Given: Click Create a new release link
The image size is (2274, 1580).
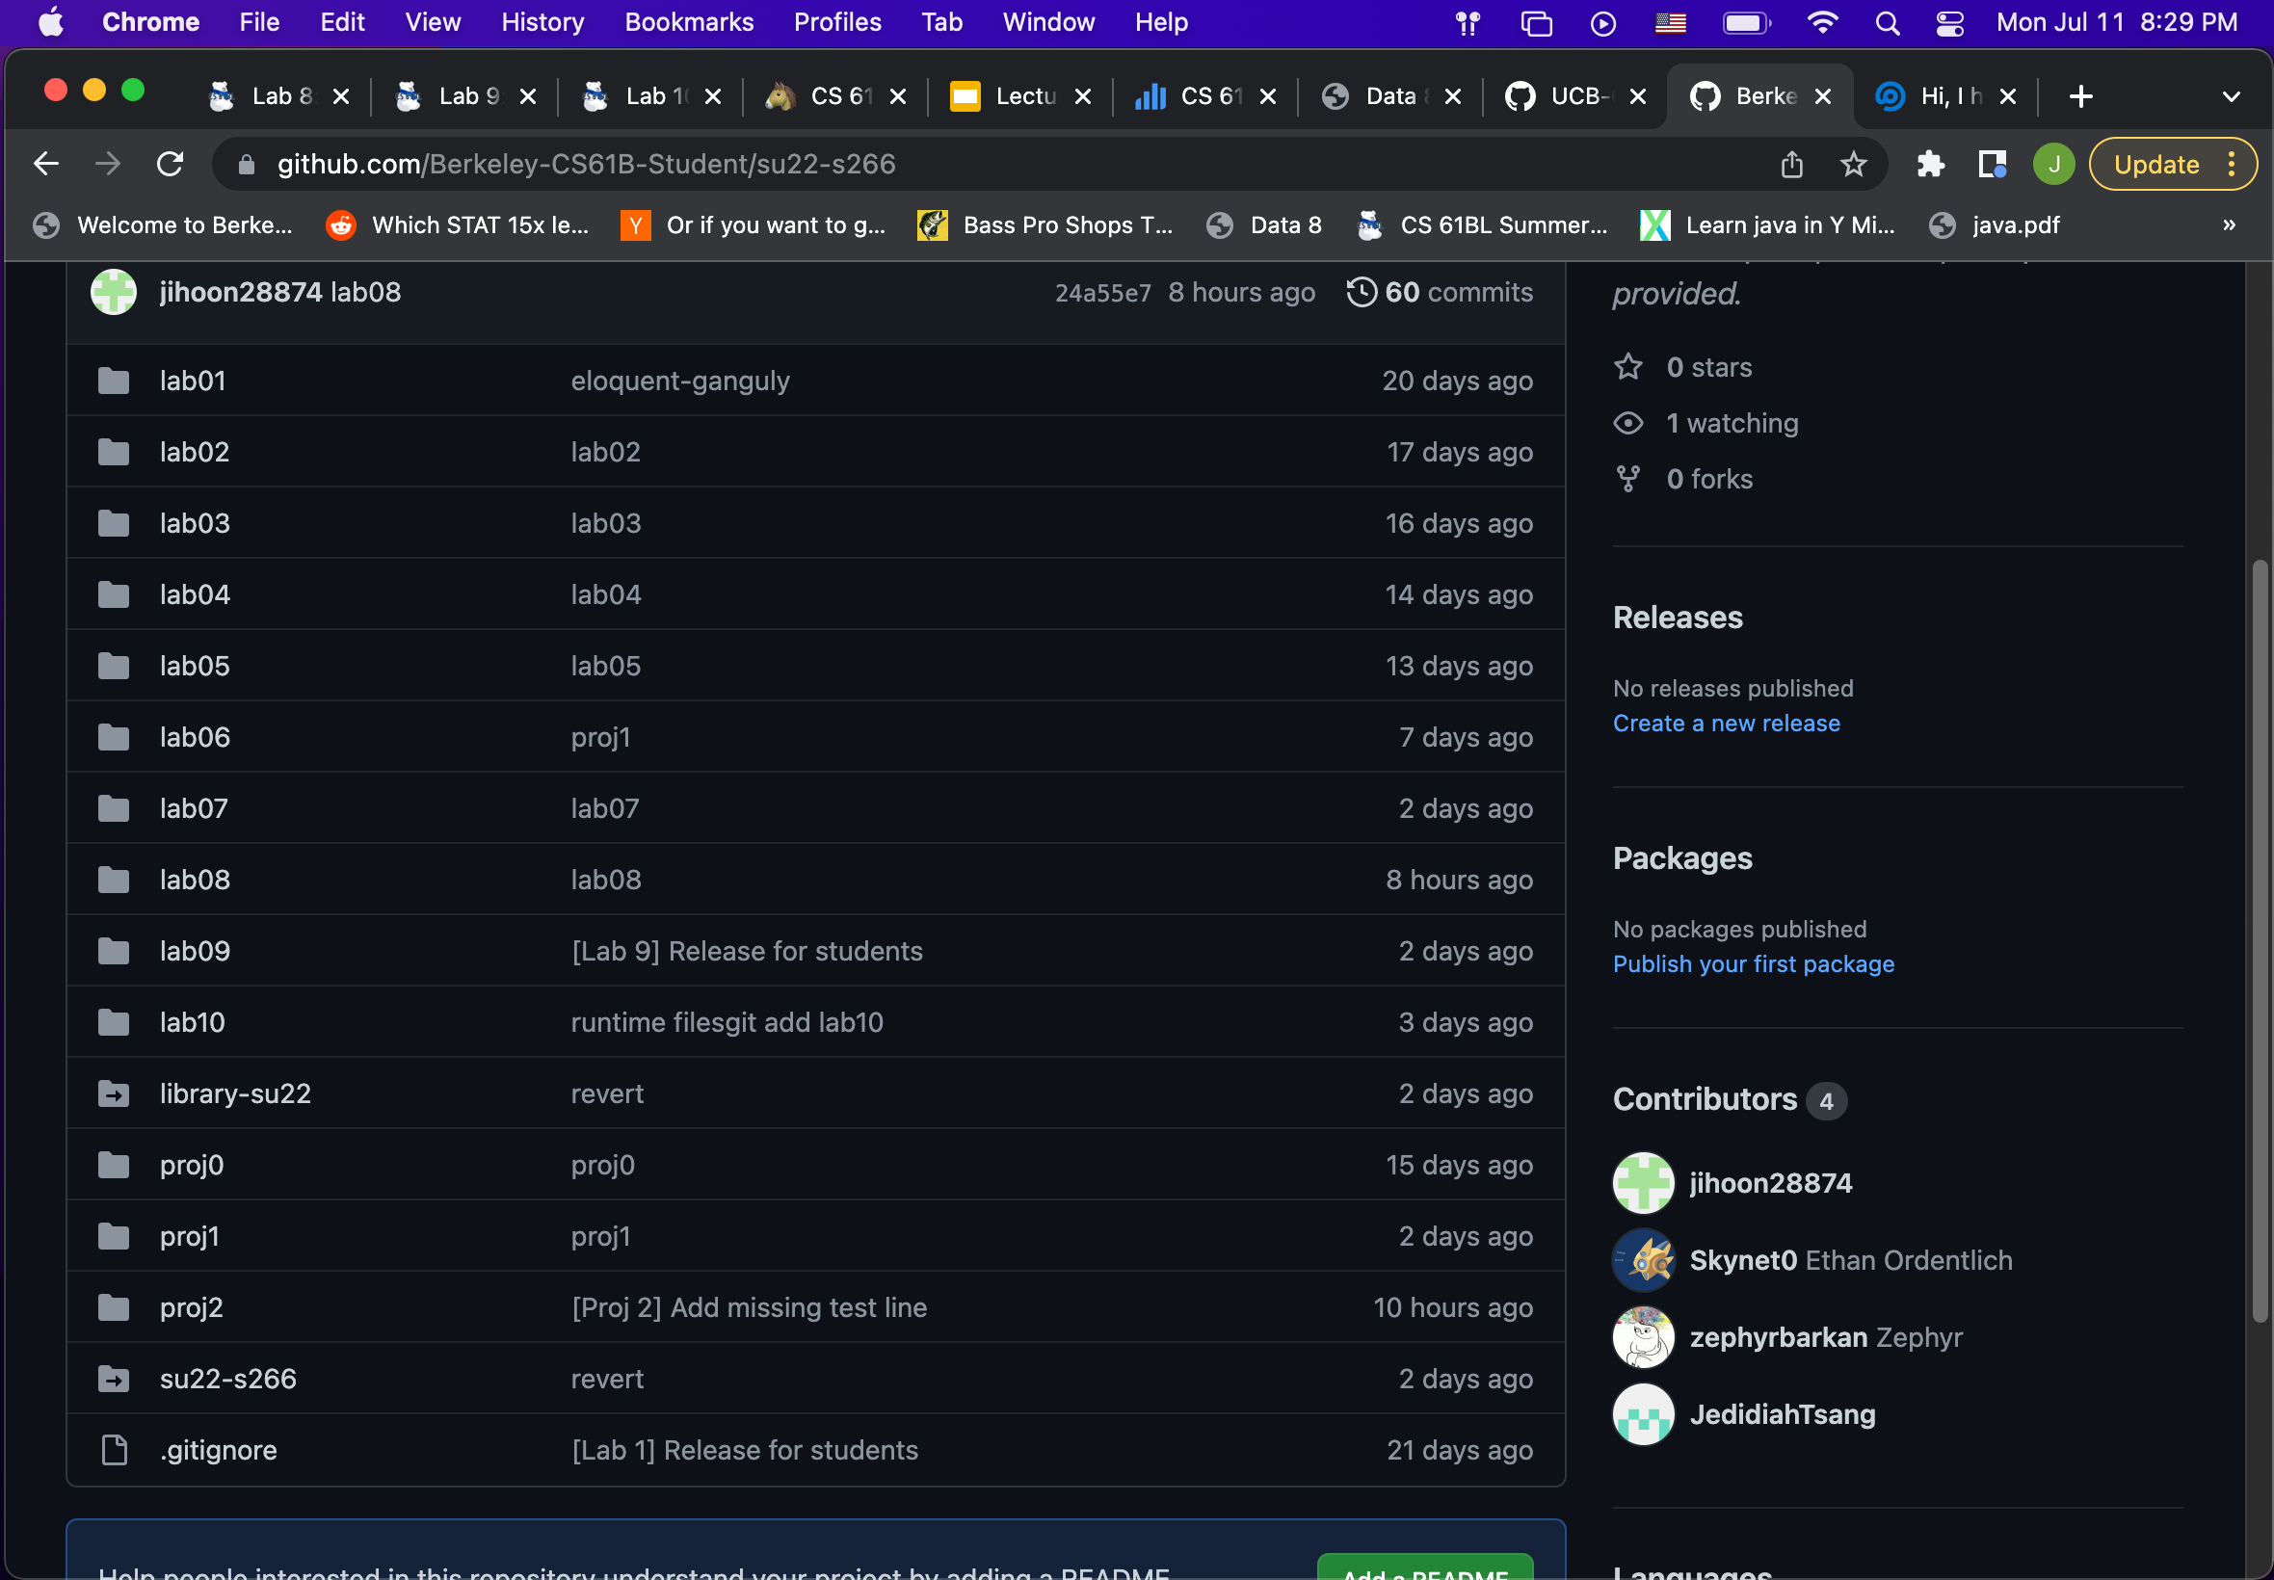Looking at the screenshot, I should 1726,724.
